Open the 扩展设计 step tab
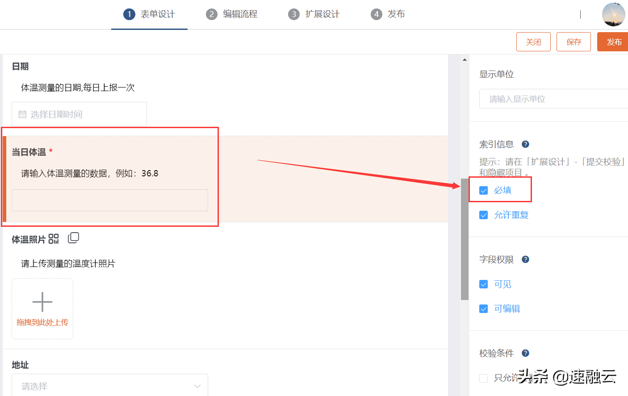628x396 pixels. click(x=314, y=14)
